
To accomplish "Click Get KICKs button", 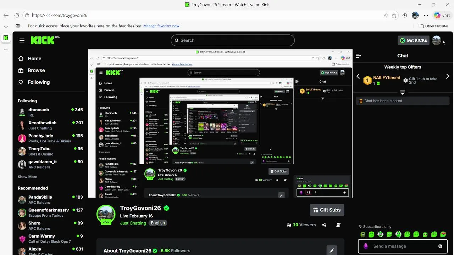I will (x=413, y=40).
